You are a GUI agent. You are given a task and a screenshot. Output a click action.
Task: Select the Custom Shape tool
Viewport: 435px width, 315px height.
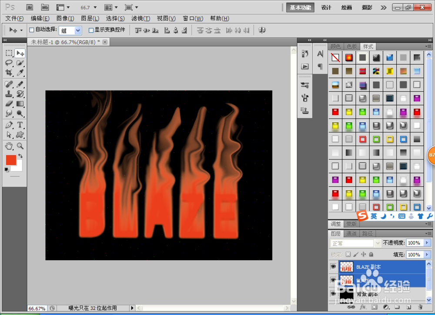[x=20, y=135]
